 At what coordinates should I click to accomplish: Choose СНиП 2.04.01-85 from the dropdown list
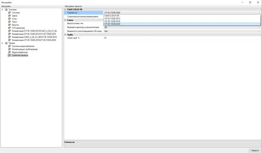[112, 16]
